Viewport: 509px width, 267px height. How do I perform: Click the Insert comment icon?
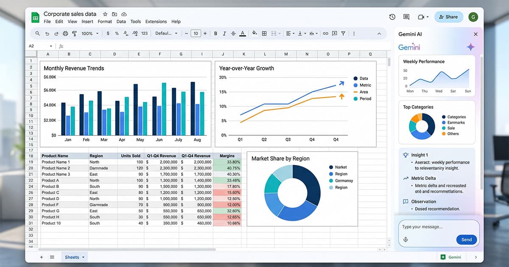click(335, 33)
